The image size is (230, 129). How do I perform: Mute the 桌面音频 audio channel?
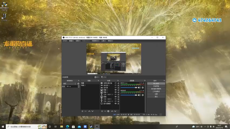point(139,95)
